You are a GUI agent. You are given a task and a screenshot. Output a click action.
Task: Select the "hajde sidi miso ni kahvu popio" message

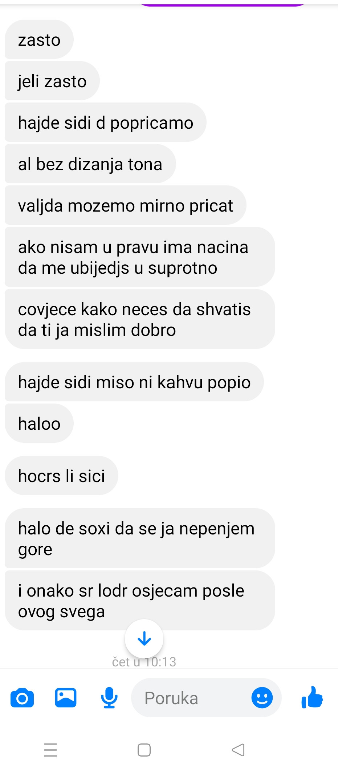coord(134,382)
